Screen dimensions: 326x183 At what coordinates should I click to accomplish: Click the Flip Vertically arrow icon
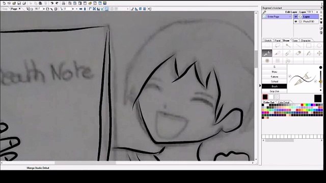(x=85, y=9)
